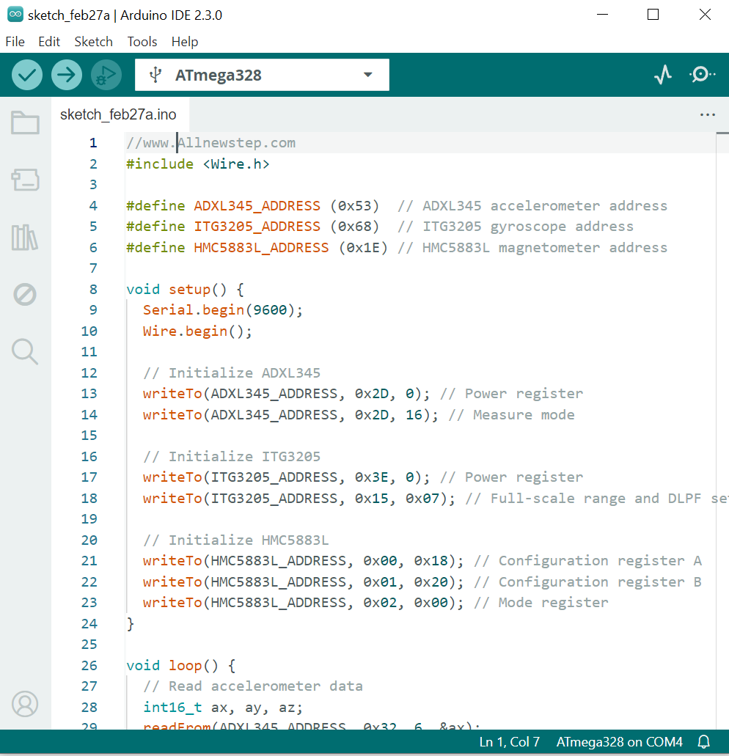Open the Tools menu
The width and height of the screenshot is (729, 756).
[142, 42]
